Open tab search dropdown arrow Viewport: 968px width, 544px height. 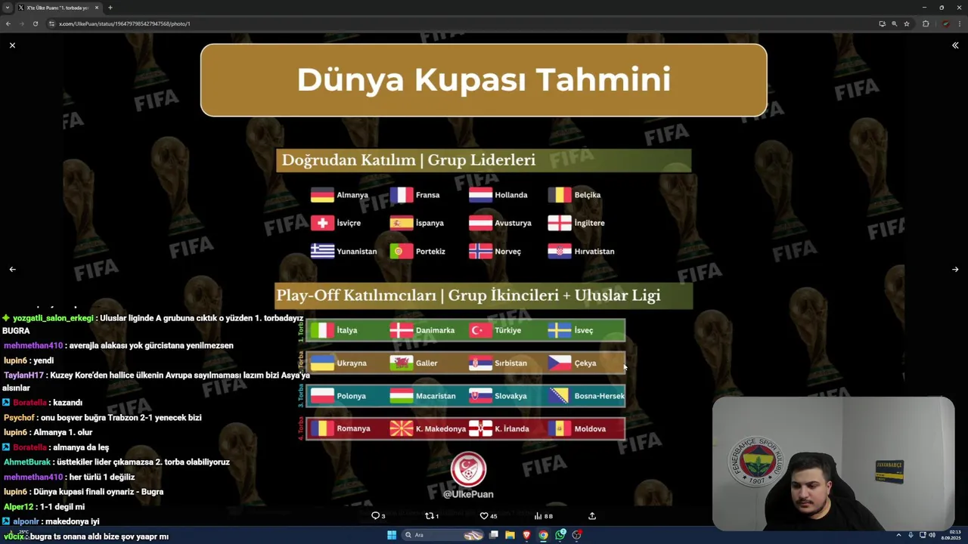point(7,8)
